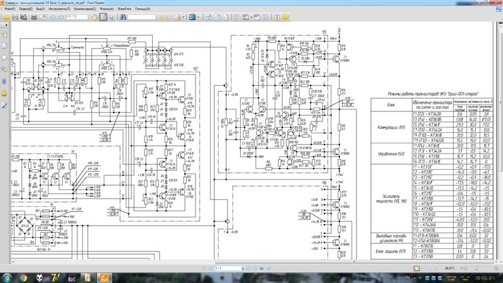The height and width of the screenshot is (283, 503).
Task: Expand the page number dropdown in status bar
Action: pos(243,269)
